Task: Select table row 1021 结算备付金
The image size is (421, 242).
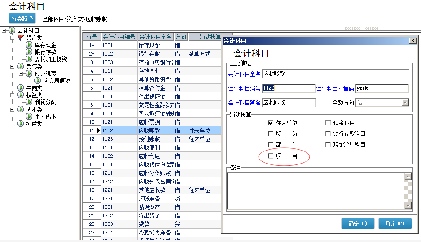Action: point(152,88)
